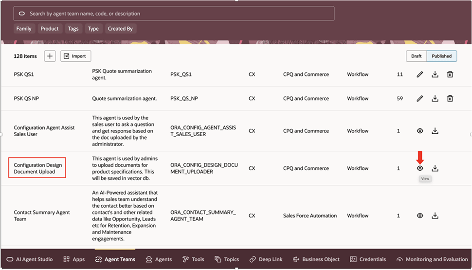Open the Type filter

[x=93, y=29]
